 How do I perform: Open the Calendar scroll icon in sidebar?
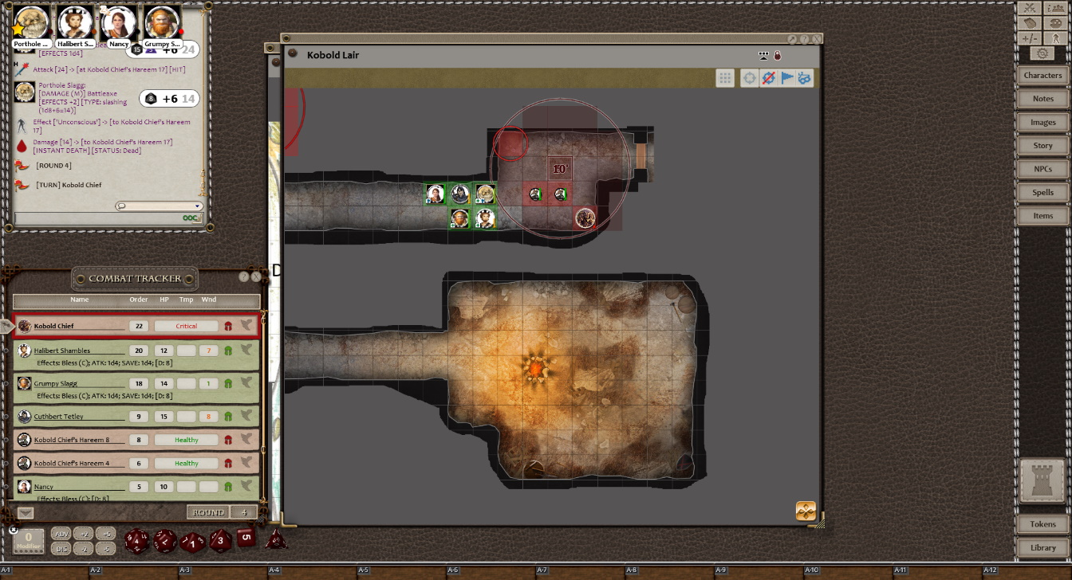[x=1030, y=23]
